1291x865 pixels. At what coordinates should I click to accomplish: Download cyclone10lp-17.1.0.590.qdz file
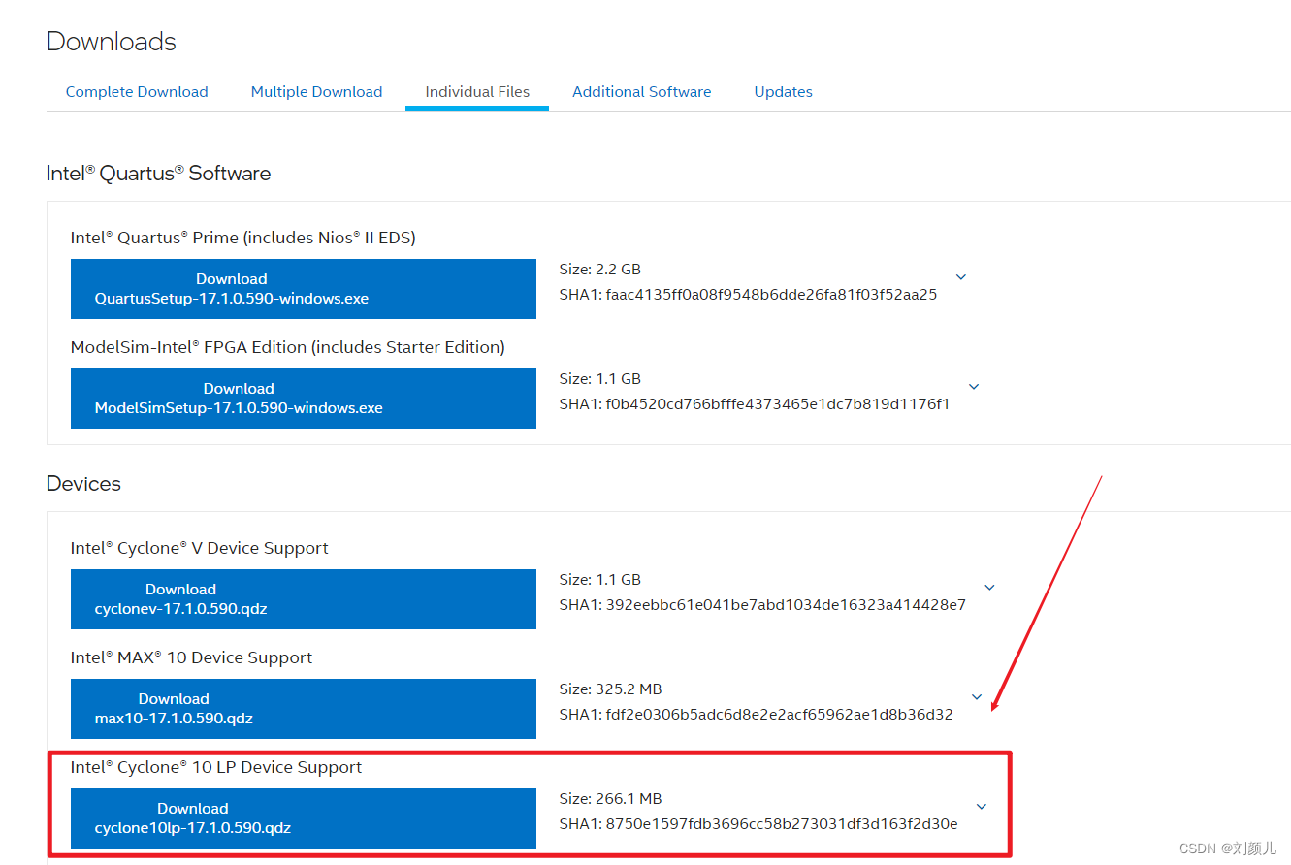pos(304,818)
